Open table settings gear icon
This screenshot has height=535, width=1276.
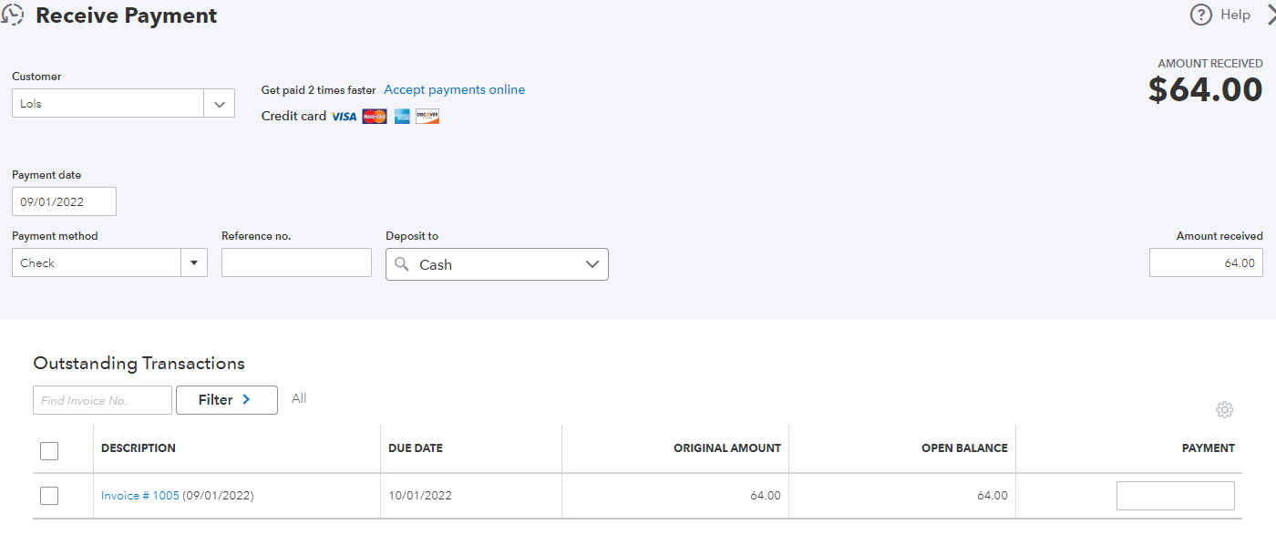(x=1224, y=410)
